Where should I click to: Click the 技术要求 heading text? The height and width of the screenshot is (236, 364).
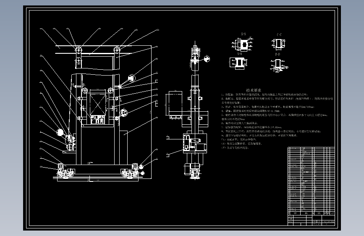click(254, 90)
